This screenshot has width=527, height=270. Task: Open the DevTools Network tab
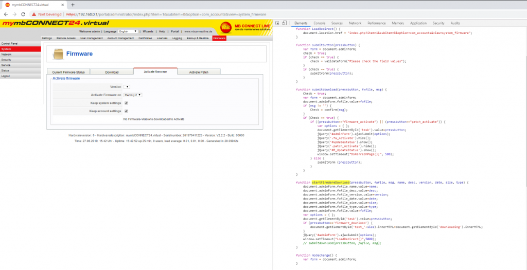point(355,23)
